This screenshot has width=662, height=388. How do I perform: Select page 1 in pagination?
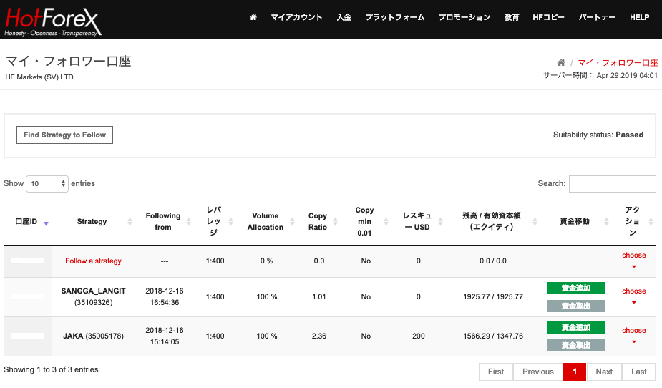tap(575, 372)
